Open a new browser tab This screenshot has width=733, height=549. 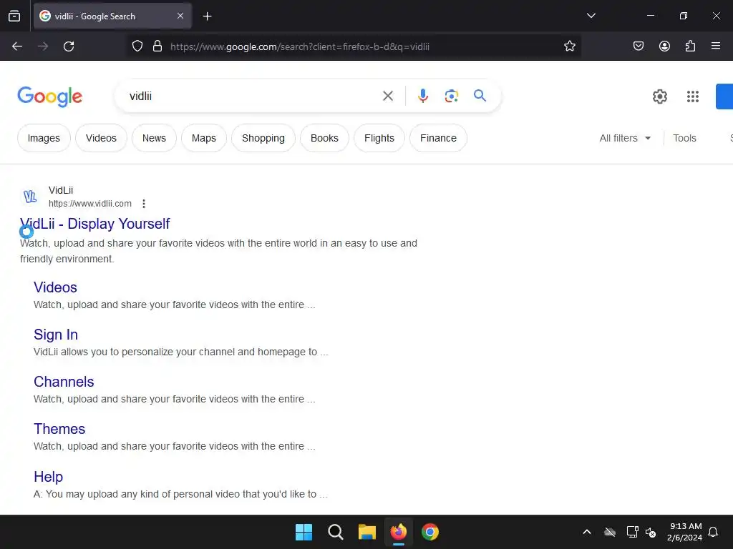coord(207,16)
